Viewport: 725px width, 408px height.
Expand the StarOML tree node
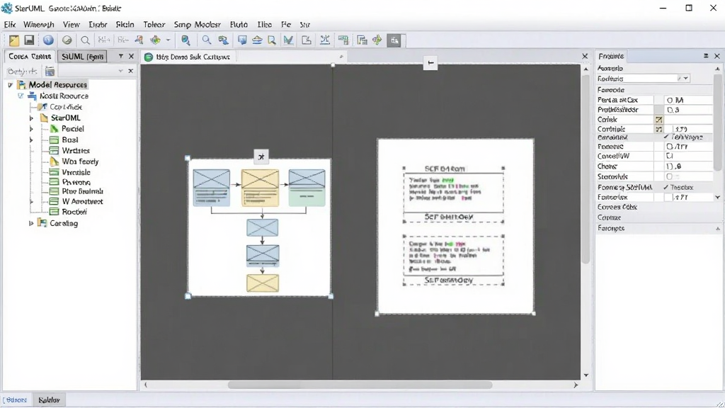[31, 118]
